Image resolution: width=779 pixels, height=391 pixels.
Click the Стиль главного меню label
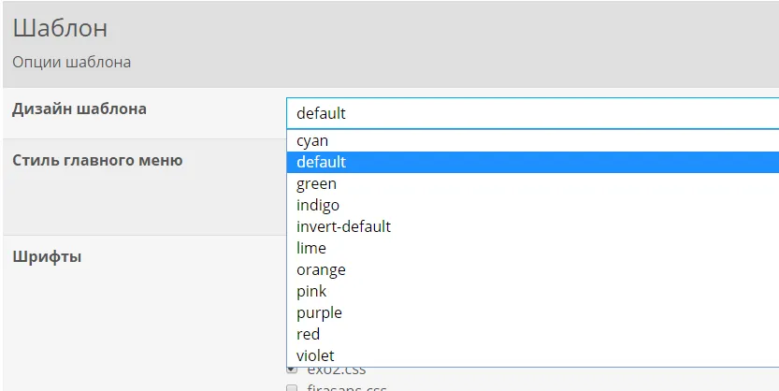tap(97, 160)
